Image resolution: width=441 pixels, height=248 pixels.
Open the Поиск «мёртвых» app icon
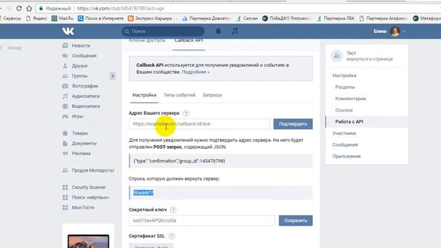tap(65, 198)
